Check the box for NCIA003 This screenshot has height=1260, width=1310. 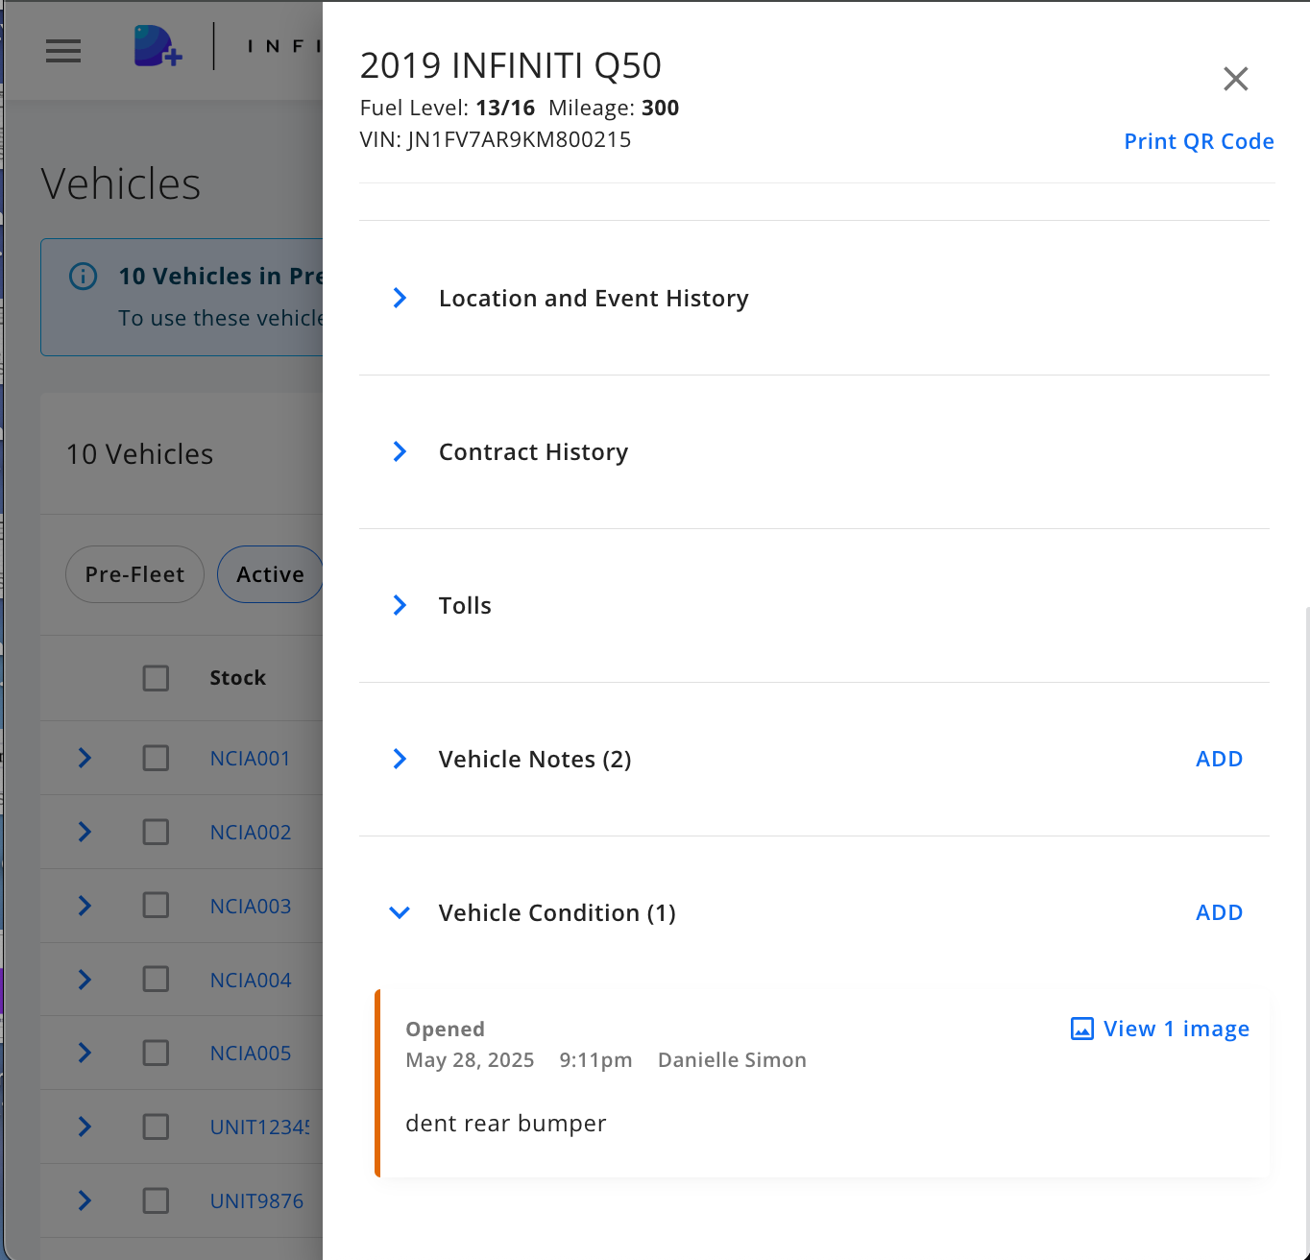click(156, 906)
